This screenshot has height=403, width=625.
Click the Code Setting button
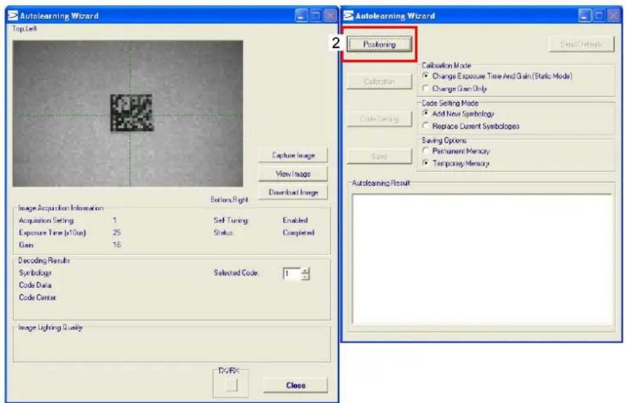(x=379, y=119)
